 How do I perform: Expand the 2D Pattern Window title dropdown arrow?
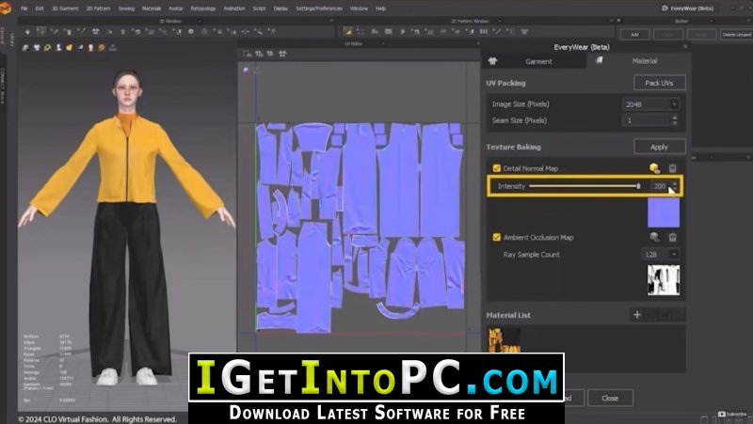[500, 21]
